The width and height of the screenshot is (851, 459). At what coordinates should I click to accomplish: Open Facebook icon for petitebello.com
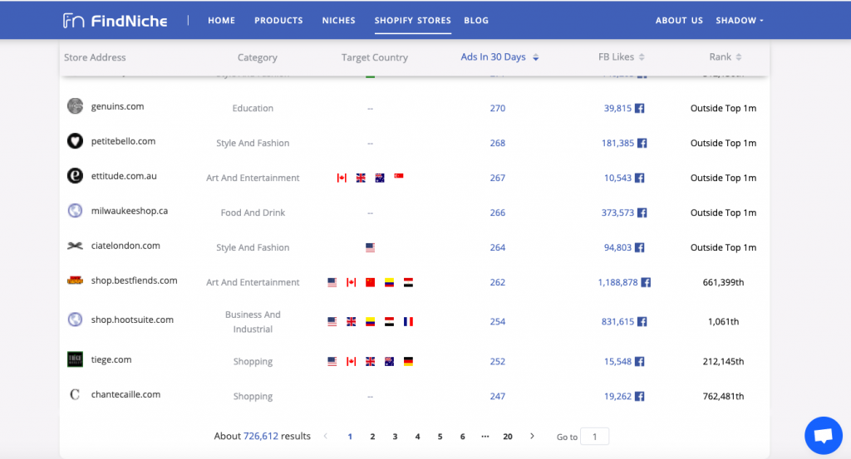click(x=642, y=143)
